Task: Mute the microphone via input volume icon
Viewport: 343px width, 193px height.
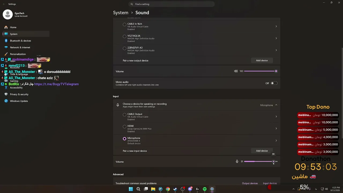Action: 237,162
